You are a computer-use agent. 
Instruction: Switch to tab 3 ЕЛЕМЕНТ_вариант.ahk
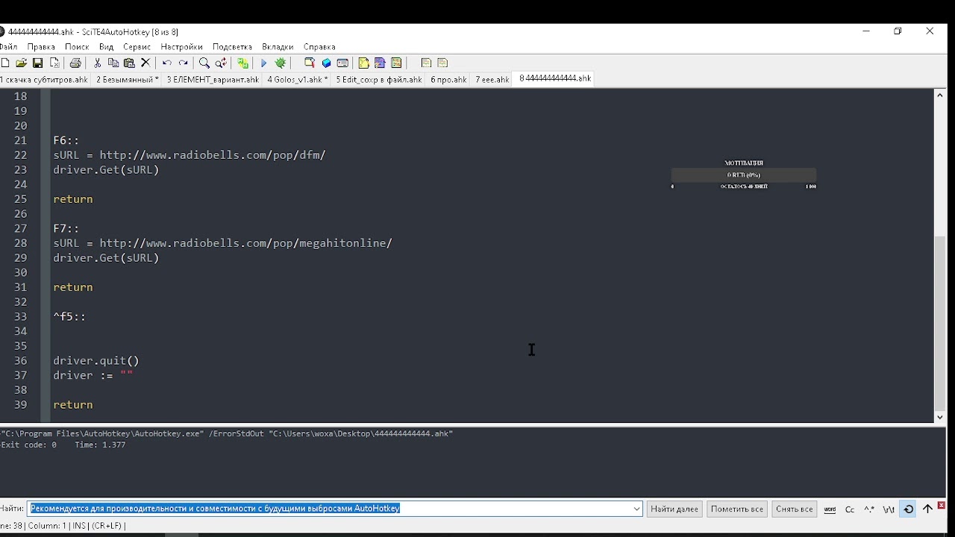[213, 80]
